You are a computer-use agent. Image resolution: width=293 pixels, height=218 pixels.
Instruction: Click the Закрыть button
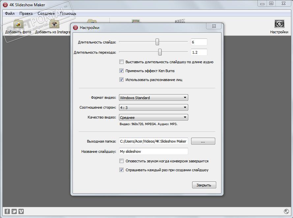pyautogui.click(x=204, y=185)
